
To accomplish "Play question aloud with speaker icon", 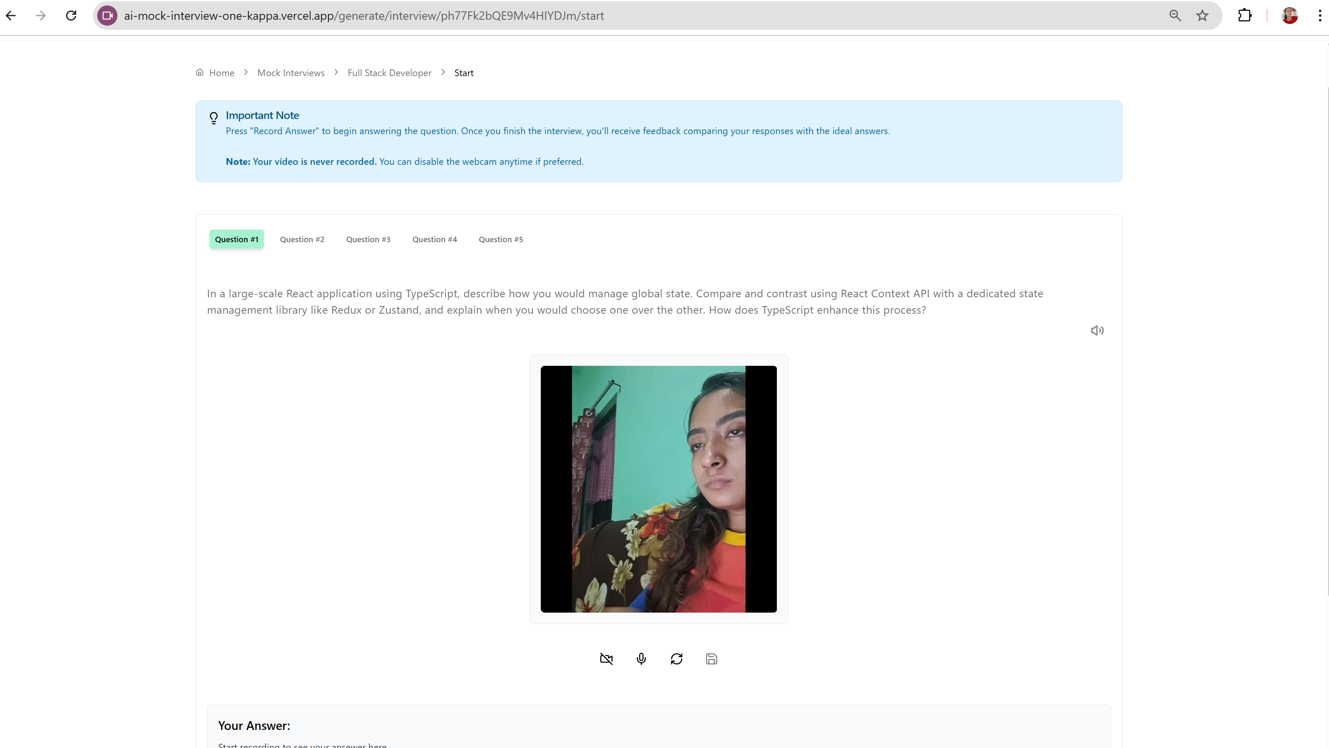I will (1097, 330).
